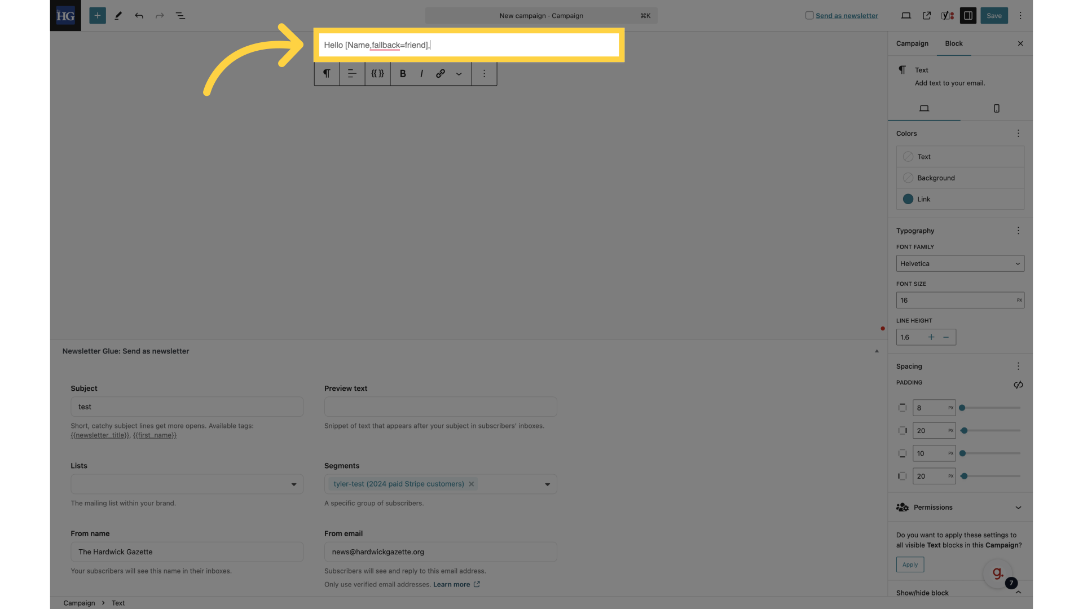
Task: Toggle the Send as newsletter checkbox
Action: pyautogui.click(x=808, y=16)
